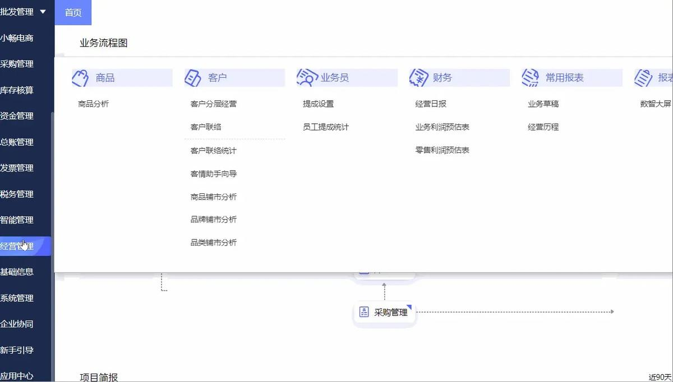Screen dimensions: 673x382
Task: Open 提成设置 under 业务员
Action: click(x=317, y=104)
